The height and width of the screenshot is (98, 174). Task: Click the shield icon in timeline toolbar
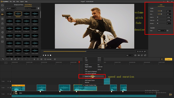(x=38, y=59)
